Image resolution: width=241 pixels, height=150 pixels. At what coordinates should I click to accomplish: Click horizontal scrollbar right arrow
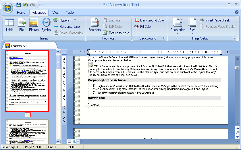click(x=238, y=142)
